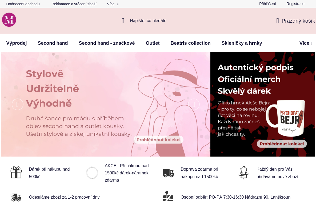Click the delivery truck icon for free shipping

tap(168, 173)
